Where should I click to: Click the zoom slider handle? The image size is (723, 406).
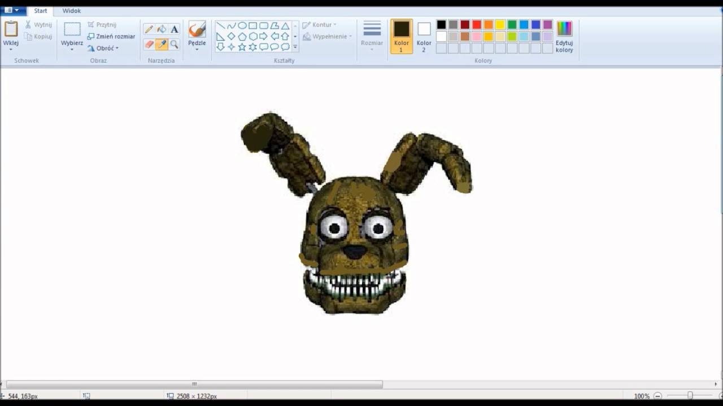(690, 396)
